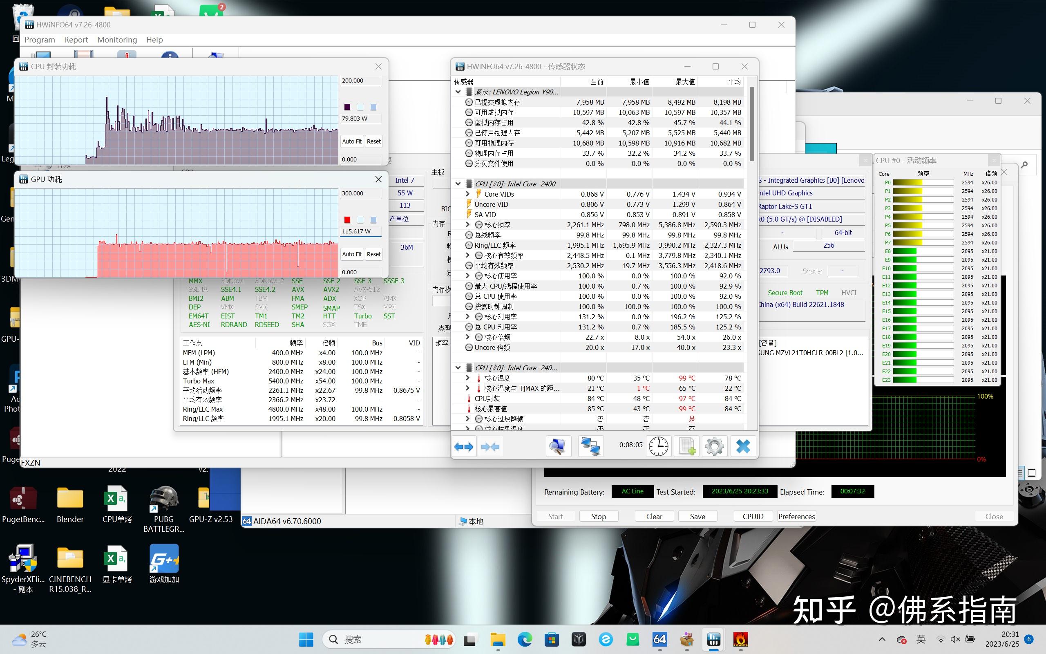The image size is (1046, 654).
Task: Click Reset in GPU 功耗 graph
Action: 373,254
